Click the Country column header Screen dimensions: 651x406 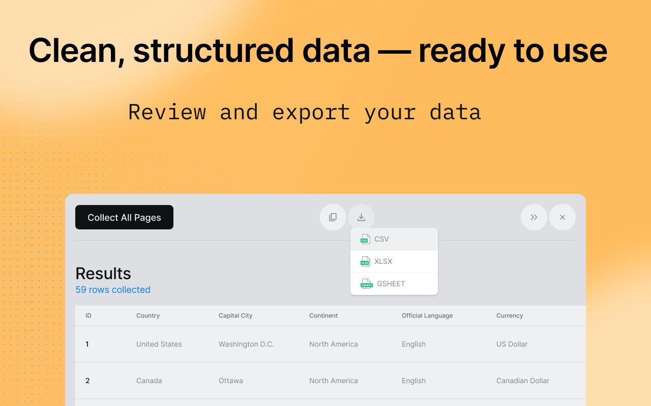[148, 315]
